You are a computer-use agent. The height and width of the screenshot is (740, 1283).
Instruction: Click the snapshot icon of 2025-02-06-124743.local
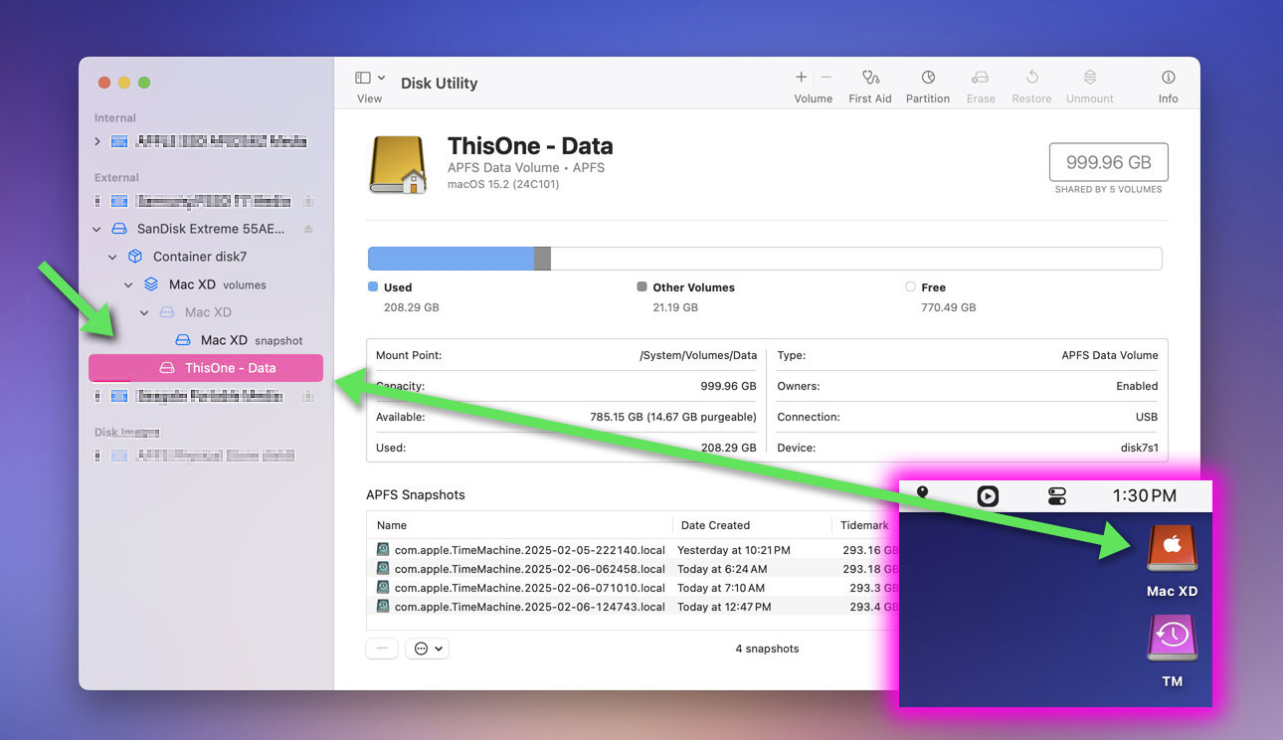tap(383, 607)
